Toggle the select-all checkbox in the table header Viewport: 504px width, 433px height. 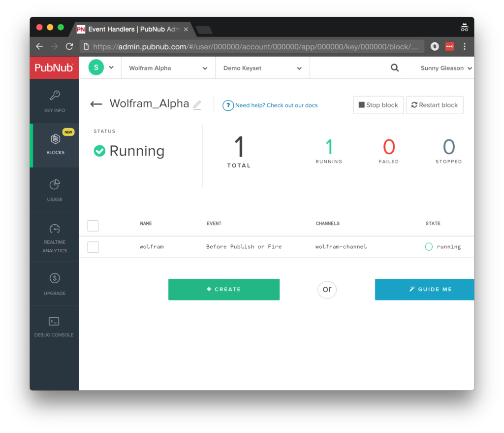coord(93,226)
